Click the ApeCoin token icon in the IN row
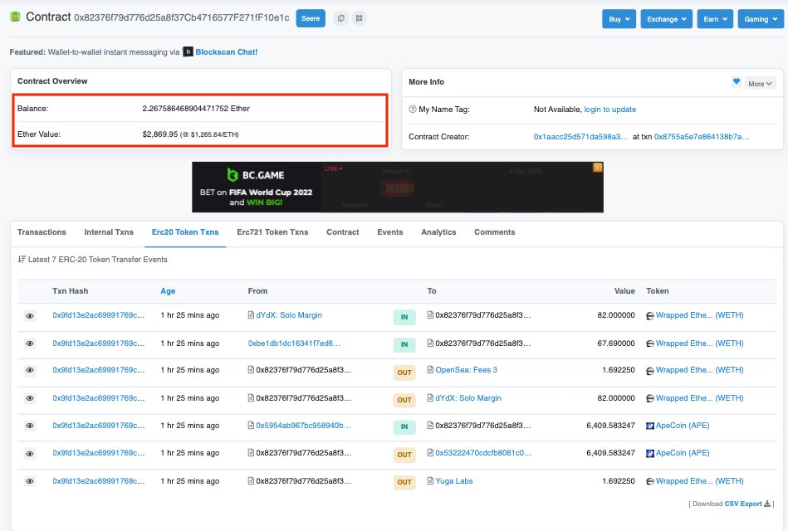This screenshot has height=531, width=788. click(650, 426)
